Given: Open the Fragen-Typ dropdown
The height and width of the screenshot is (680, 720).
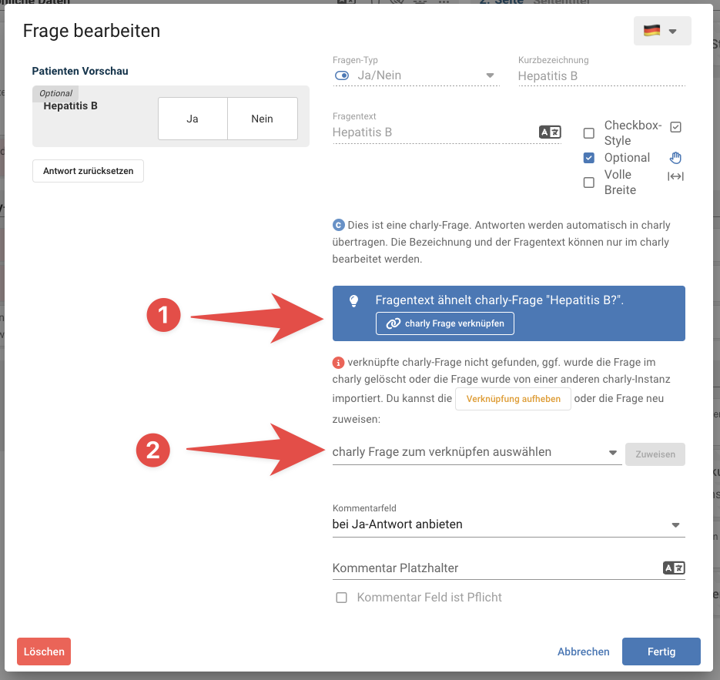Looking at the screenshot, I should 416,75.
